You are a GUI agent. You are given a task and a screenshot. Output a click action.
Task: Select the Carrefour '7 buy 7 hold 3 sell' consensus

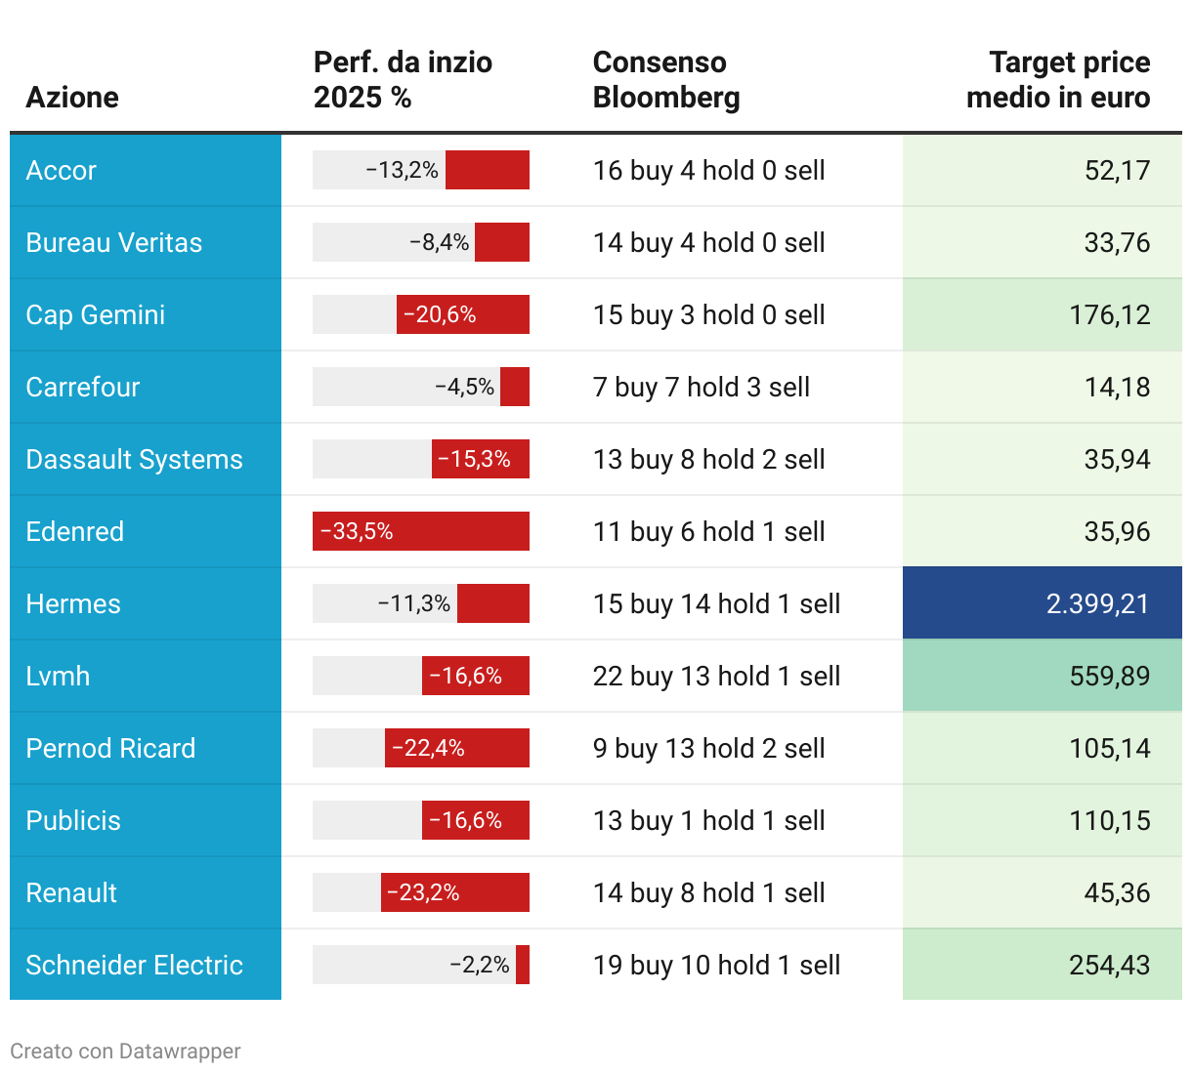(702, 388)
